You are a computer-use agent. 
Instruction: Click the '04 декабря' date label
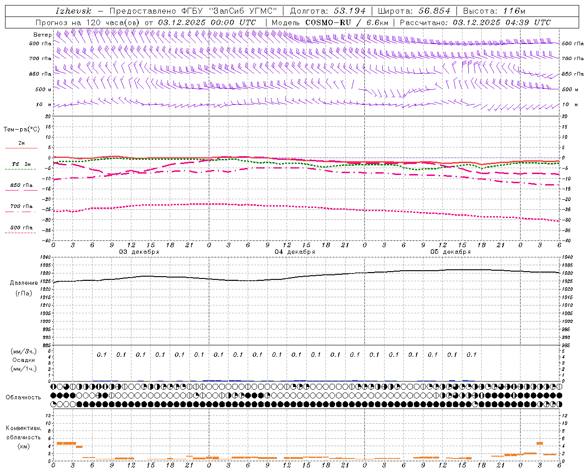pyautogui.click(x=295, y=252)
